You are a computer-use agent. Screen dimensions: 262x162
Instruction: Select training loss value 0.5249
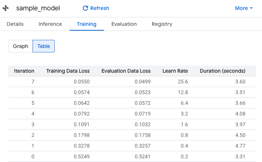point(82,156)
